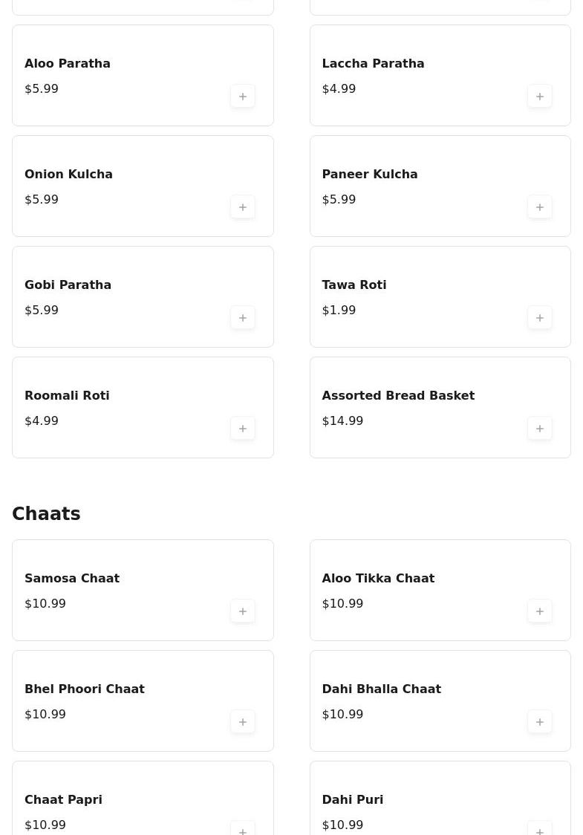Add Paneer Kulcha to the order

coord(540,207)
